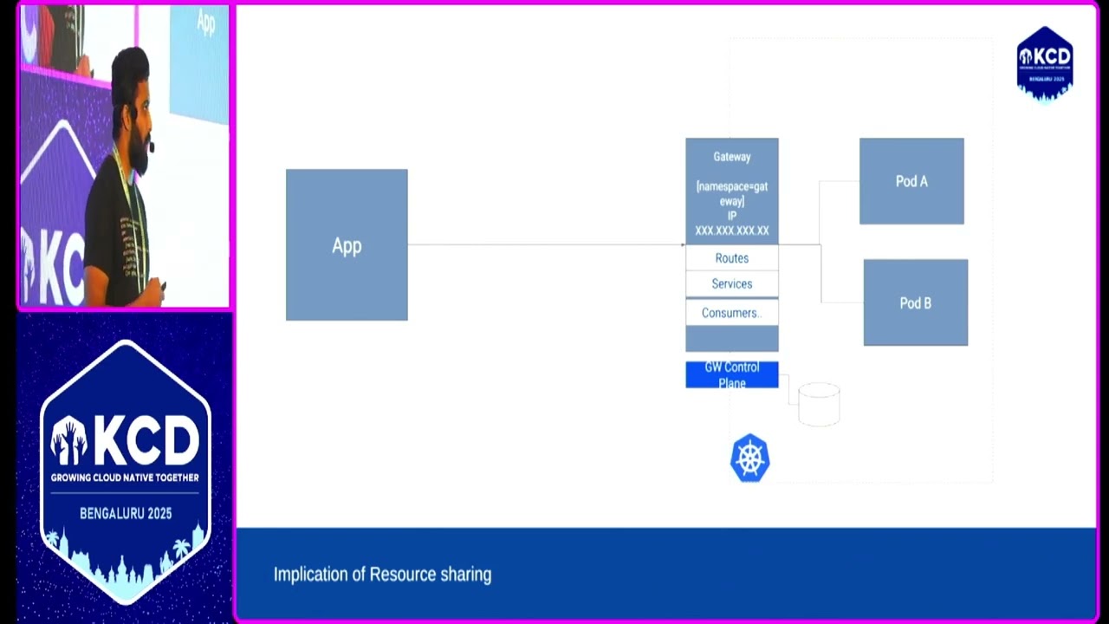Click the Kubernetes wheel logo icon
The width and height of the screenshot is (1109, 624).
point(750,458)
